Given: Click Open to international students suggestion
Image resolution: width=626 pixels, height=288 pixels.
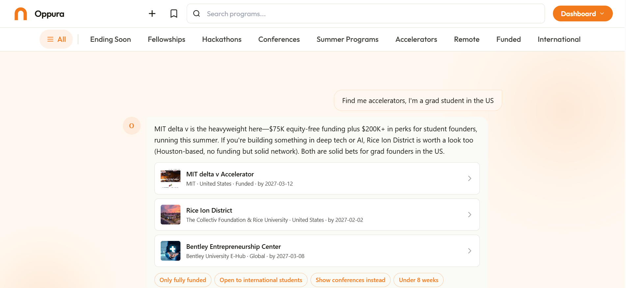Looking at the screenshot, I should click(261, 280).
